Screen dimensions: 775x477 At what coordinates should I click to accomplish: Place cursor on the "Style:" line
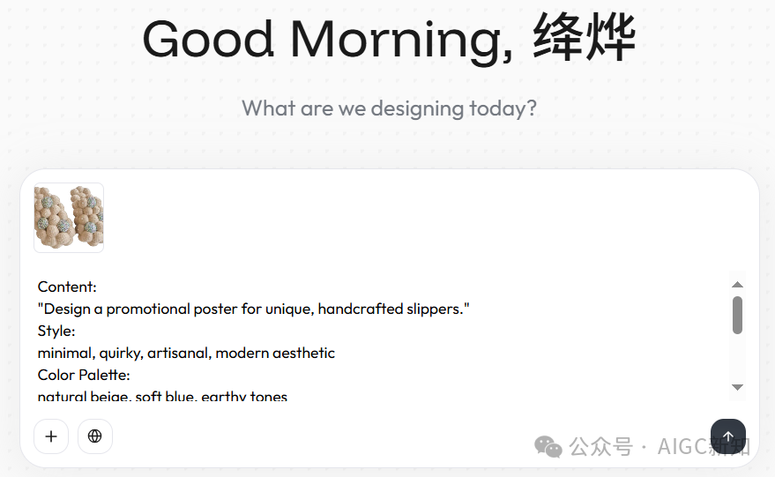click(56, 331)
